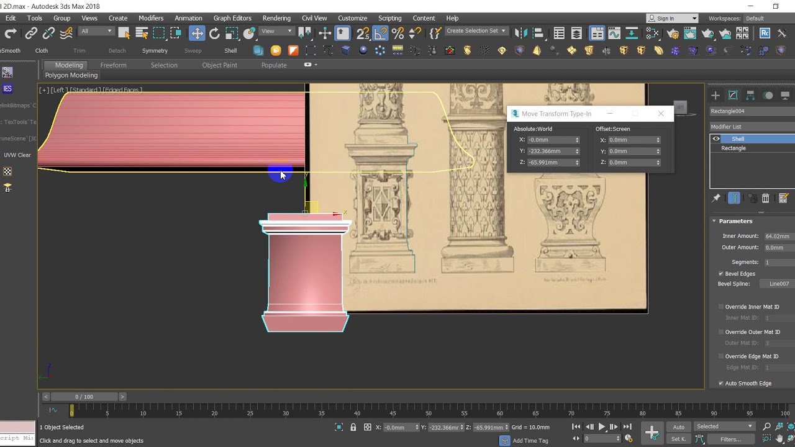Click the Mirror tool icon
Viewport: 795px width, 447px height.
point(520,34)
